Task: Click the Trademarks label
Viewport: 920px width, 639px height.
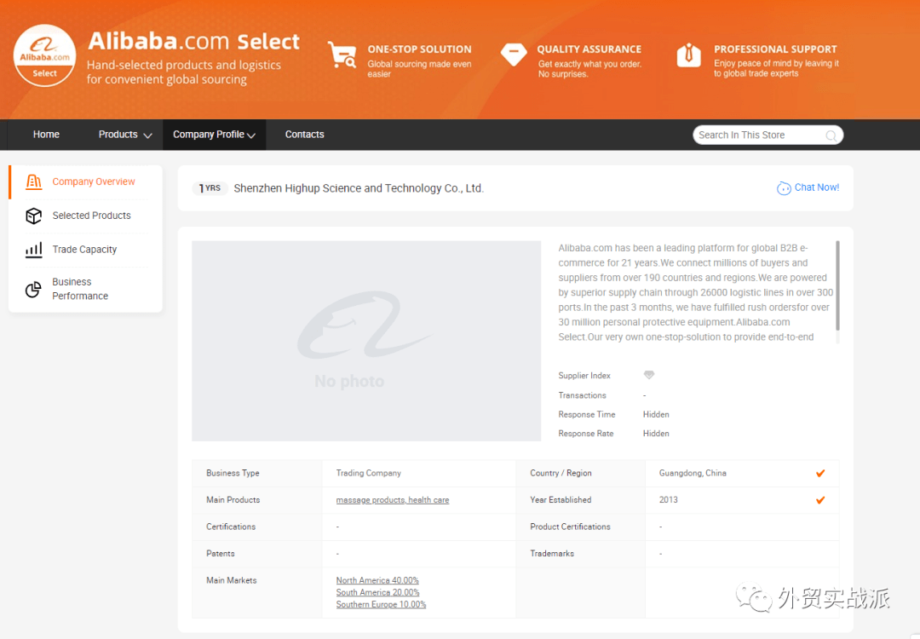Action: click(x=551, y=553)
